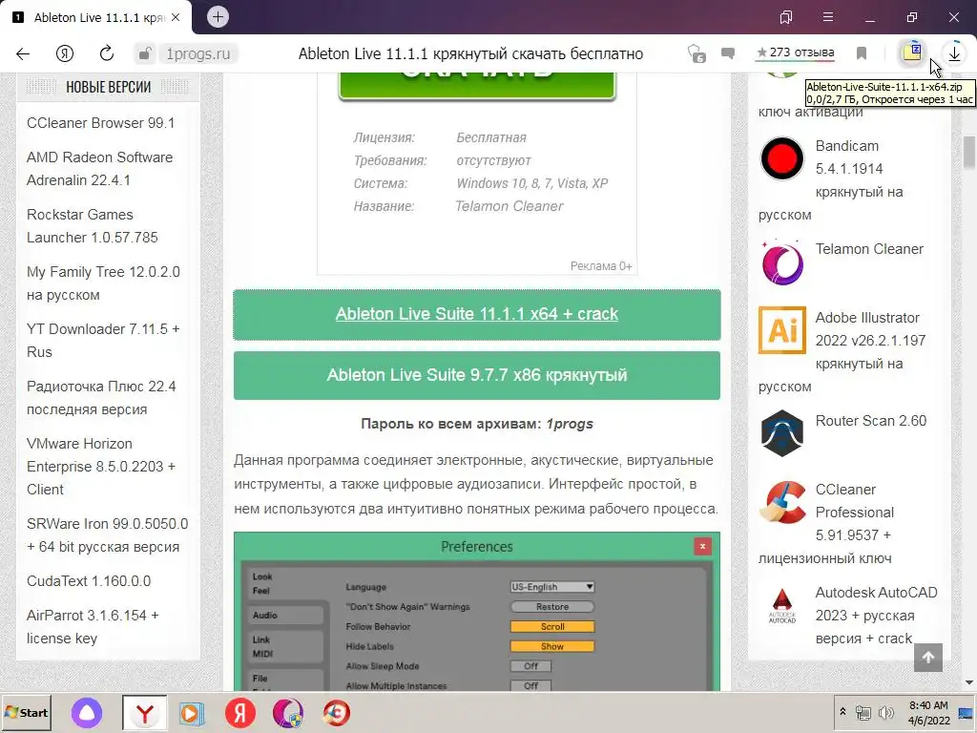Open Ableton Live Suite 11.1.1 x64 + crack link
977x733 pixels.
coord(477,314)
